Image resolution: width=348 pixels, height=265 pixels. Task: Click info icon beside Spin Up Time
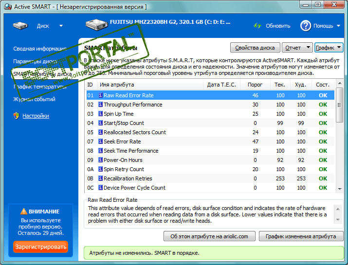pyautogui.click(x=101, y=114)
